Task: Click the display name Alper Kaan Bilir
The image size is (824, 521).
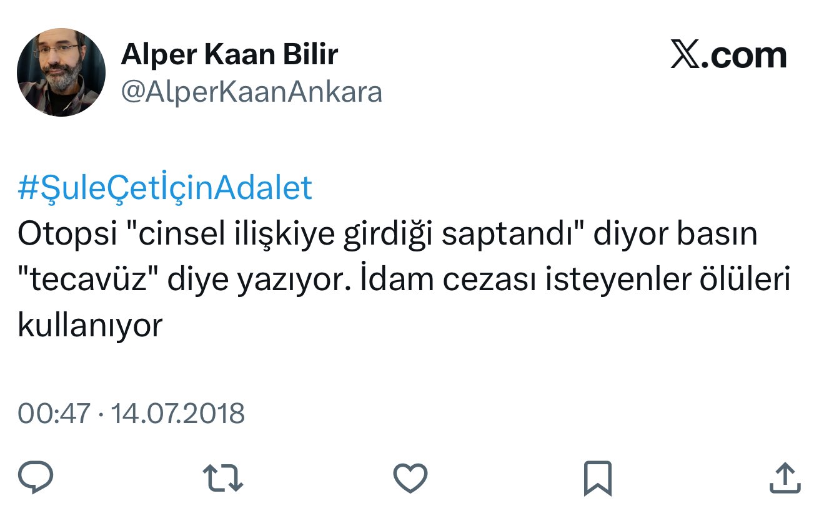Action: [229, 55]
